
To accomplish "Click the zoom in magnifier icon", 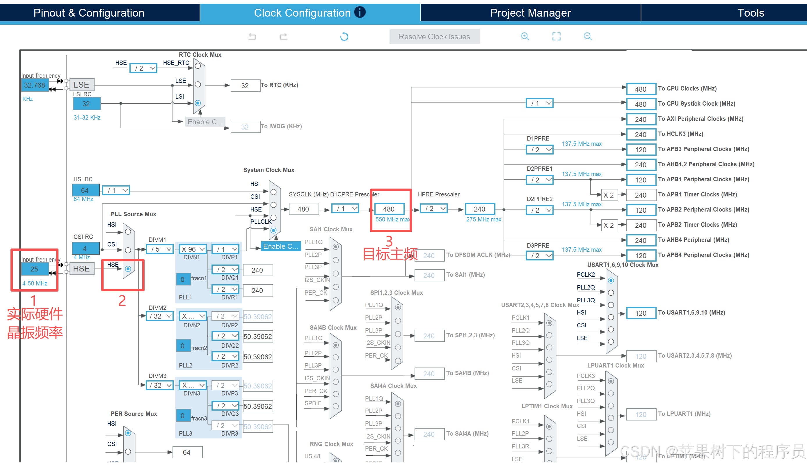I will click(x=525, y=36).
